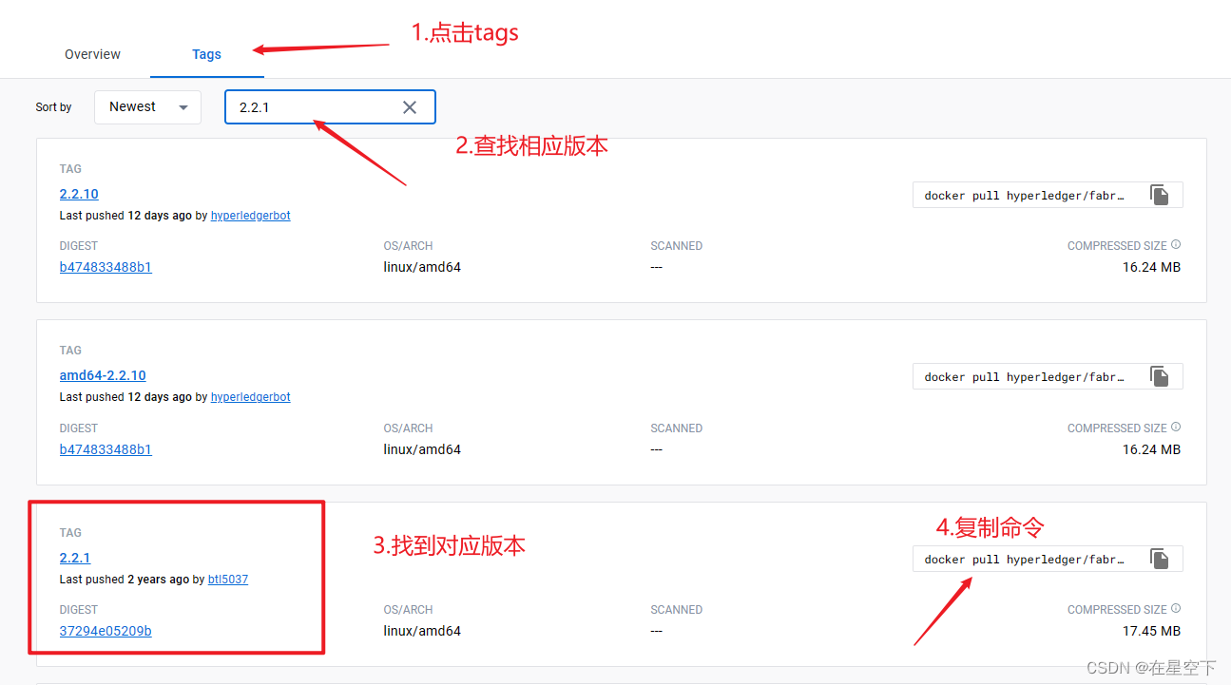Click compressed size info icon in amd64-2.2.10 card
Screen dimensions: 1231x685
[1176, 428]
